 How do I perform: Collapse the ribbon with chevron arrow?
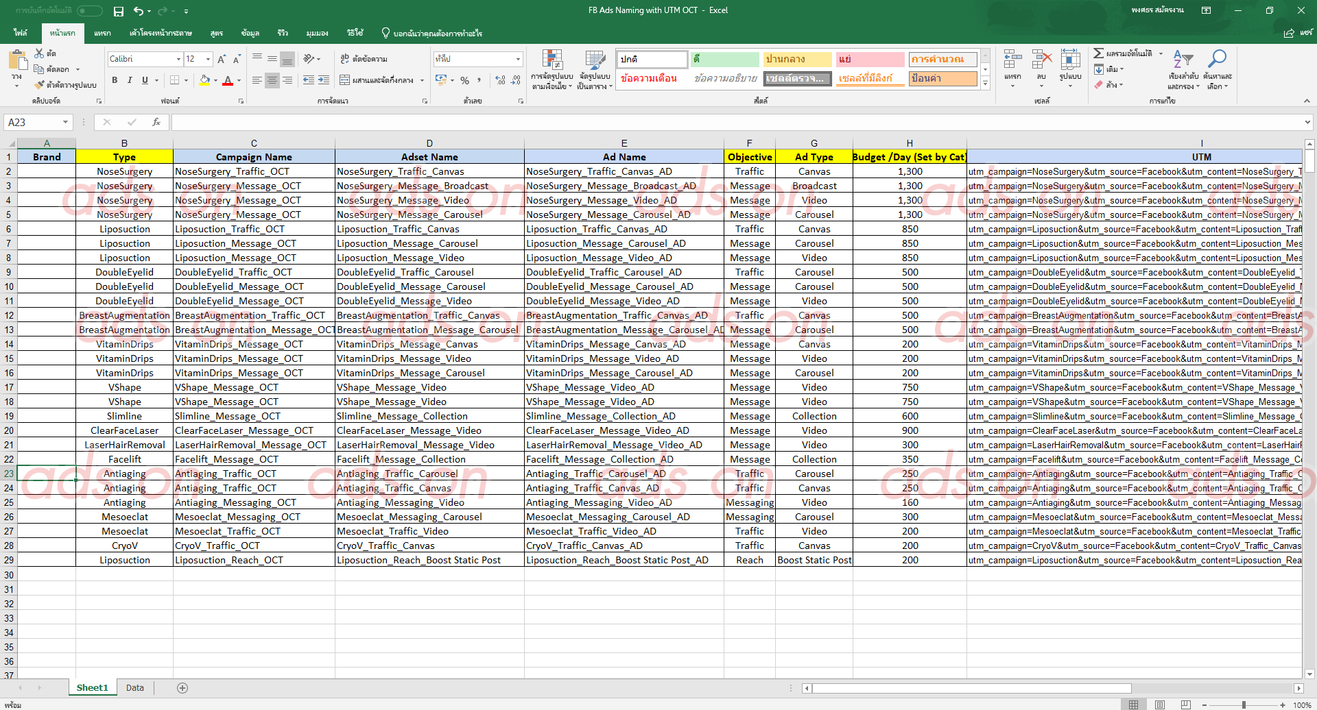pyautogui.click(x=1307, y=101)
